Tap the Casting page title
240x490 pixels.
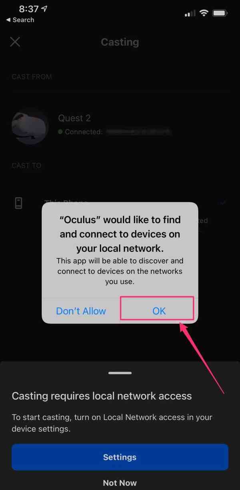coord(120,42)
